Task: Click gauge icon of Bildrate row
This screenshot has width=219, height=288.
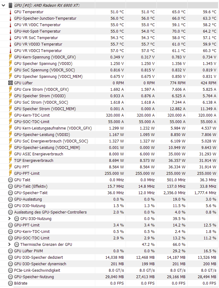Action: (x=10, y=283)
